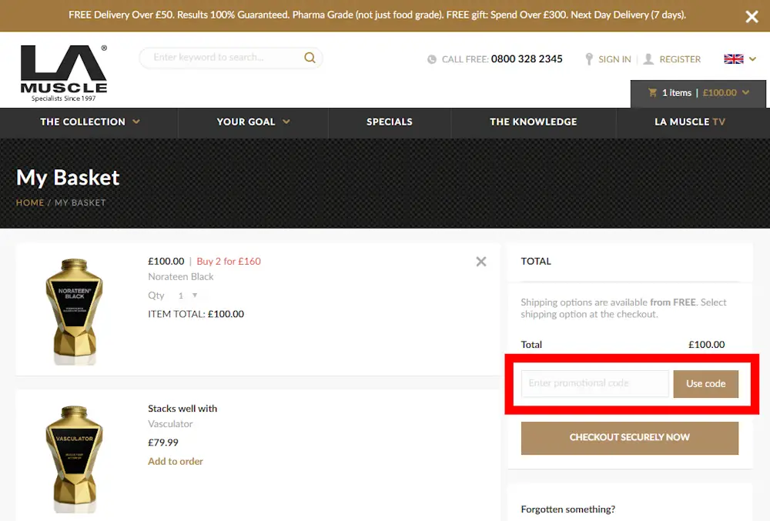Expand the Your Goal dropdown arrow
Viewport: 770px width, 521px height.
click(x=286, y=122)
